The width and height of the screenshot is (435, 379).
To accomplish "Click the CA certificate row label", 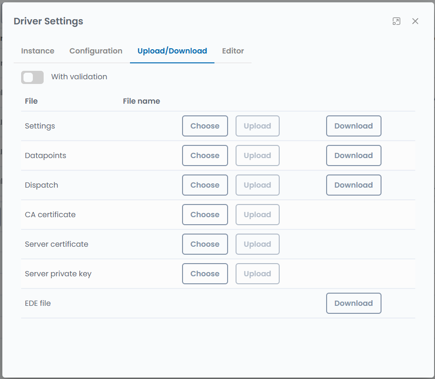I will (x=50, y=214).
